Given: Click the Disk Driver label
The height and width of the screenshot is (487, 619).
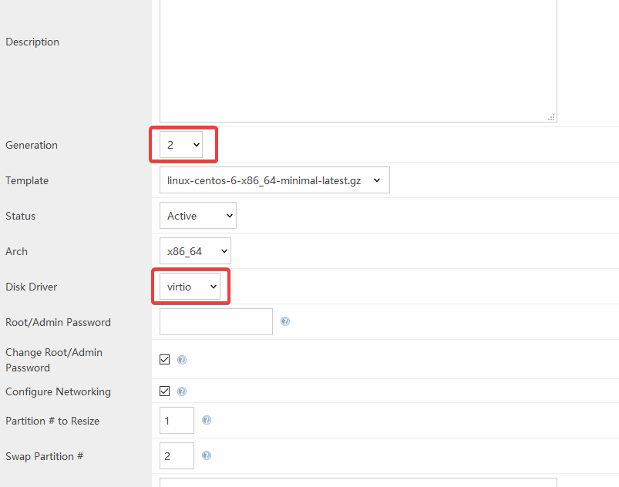Looking at the screenshot, I should click(x=31, y=287).
